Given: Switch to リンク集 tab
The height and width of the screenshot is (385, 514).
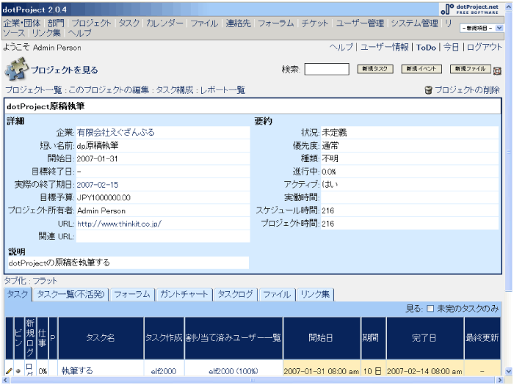Looking at the screenshot, I should 315,294.
